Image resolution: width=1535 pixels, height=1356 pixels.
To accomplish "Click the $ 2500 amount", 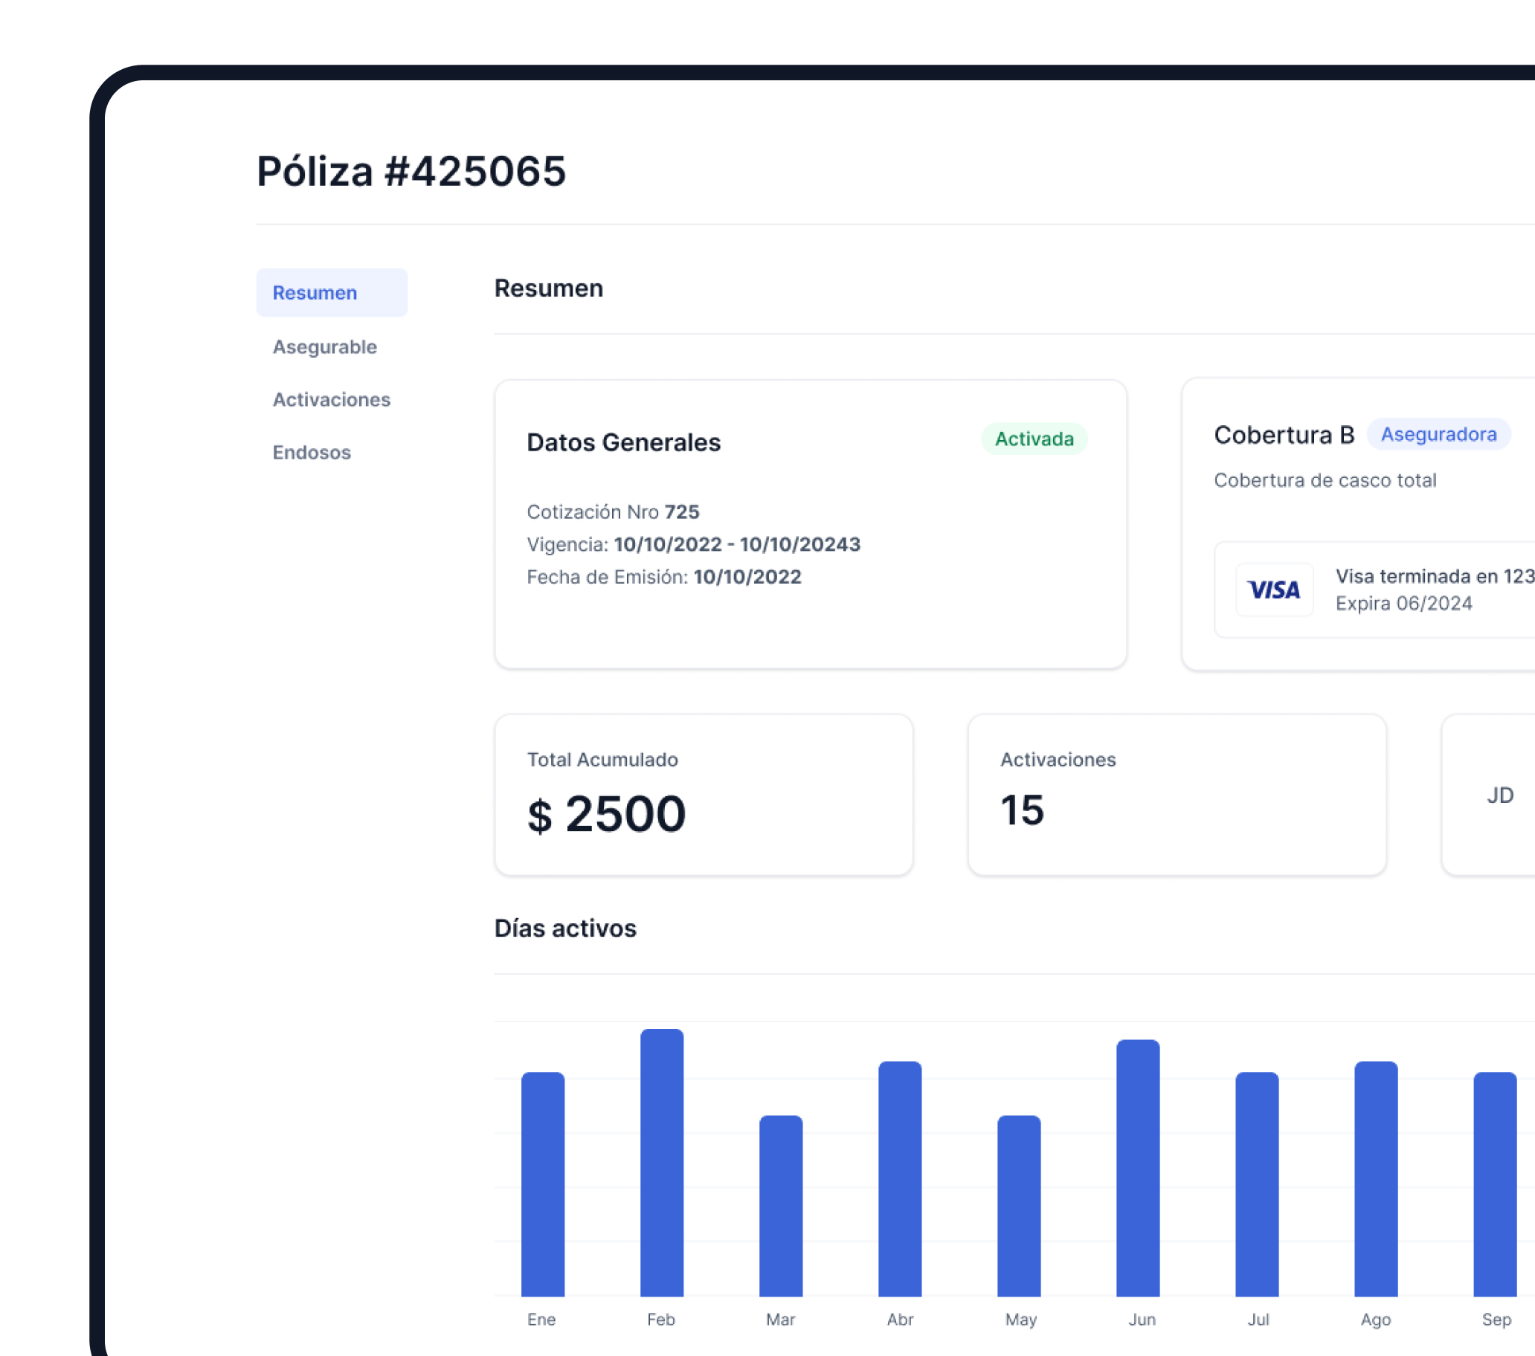I will pyautogui.click(x=607, y=814).
